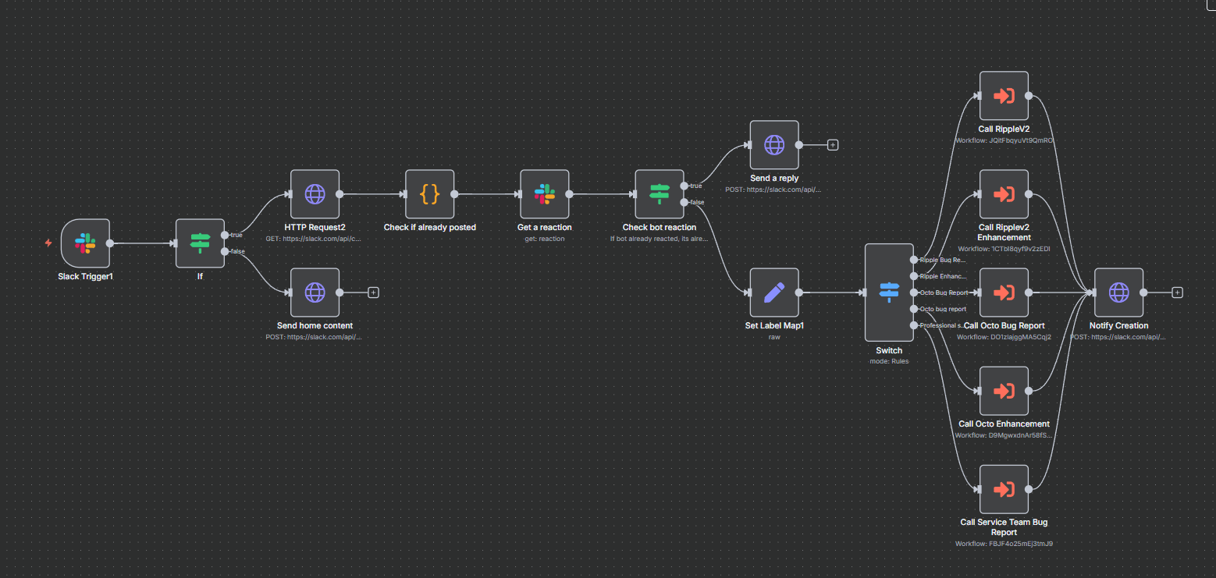Viewport: 1216px width, 578px height.
Task: Open the Notify Creation globe node
Action: (1118, 293)
